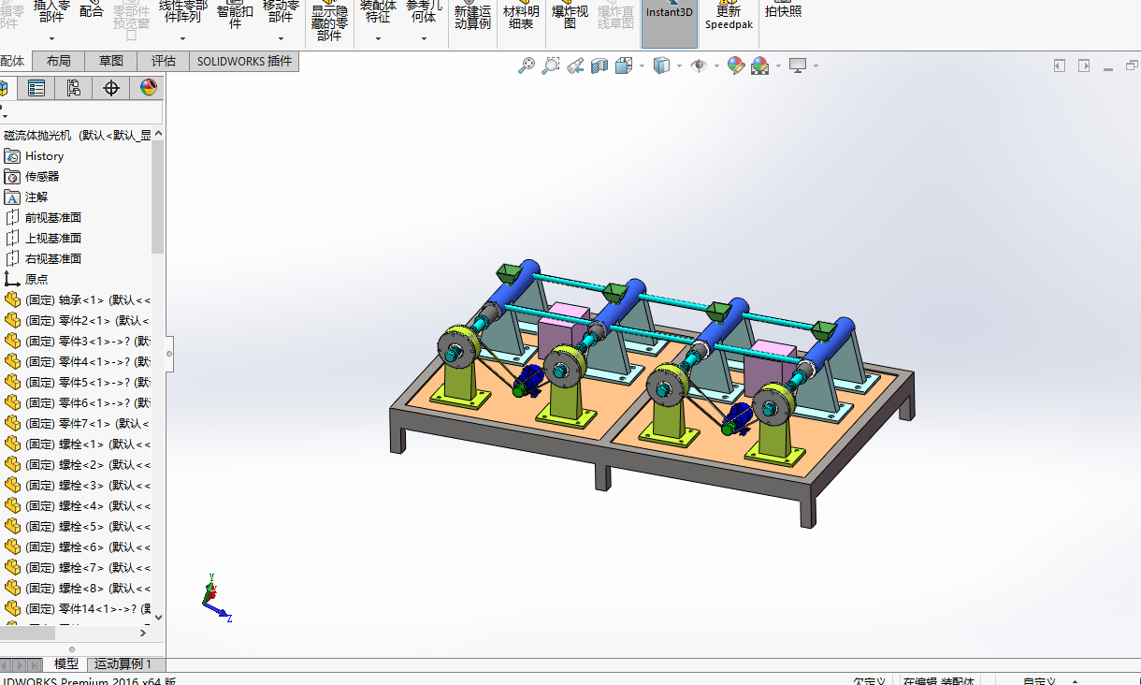
Task: Expand 装配体特征 dropdown arrow
Action: pos(378,38)
